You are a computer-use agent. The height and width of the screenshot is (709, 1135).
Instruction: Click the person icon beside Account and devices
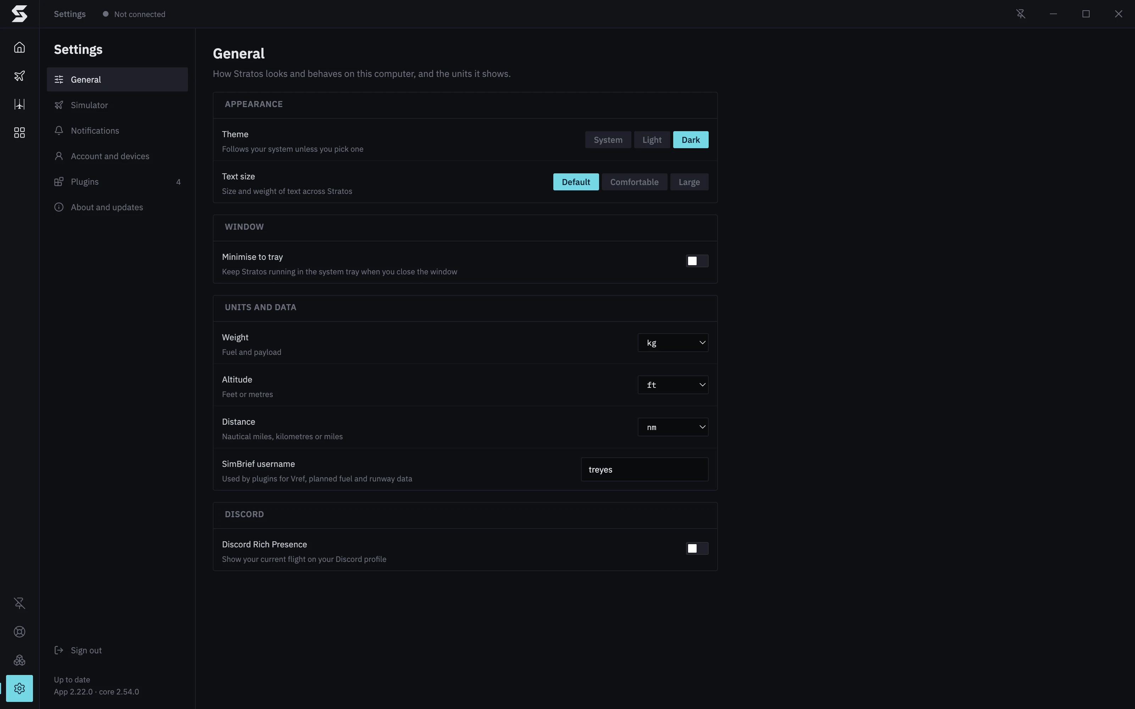point(59,156)
